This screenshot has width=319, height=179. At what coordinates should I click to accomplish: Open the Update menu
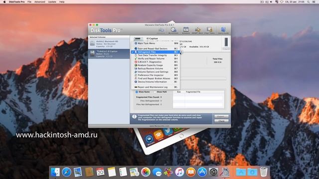52,2
